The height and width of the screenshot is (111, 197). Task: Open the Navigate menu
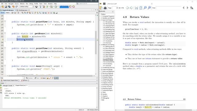pos(11,4)
